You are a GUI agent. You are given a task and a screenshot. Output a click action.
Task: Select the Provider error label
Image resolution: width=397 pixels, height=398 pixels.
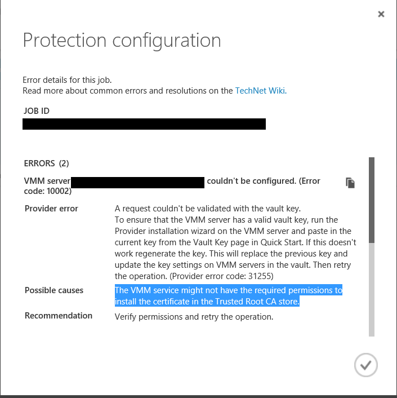tap(51, 209)
